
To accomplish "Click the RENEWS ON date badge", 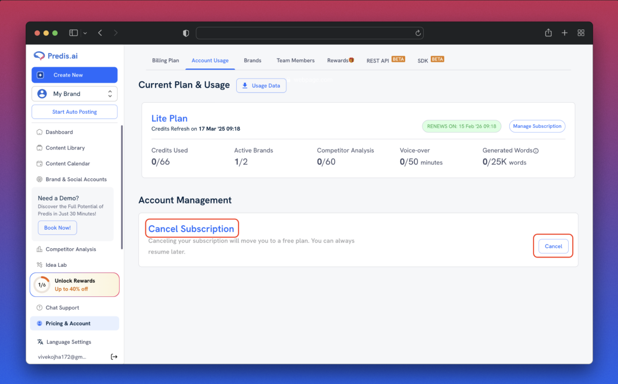I will [x=461, y=126].
